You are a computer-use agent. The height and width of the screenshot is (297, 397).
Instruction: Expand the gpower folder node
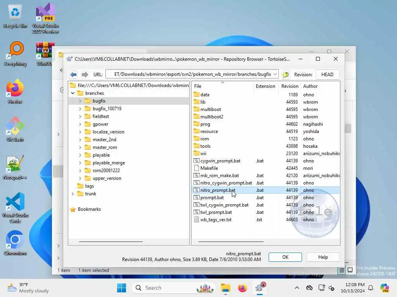[x=80, y=124]
